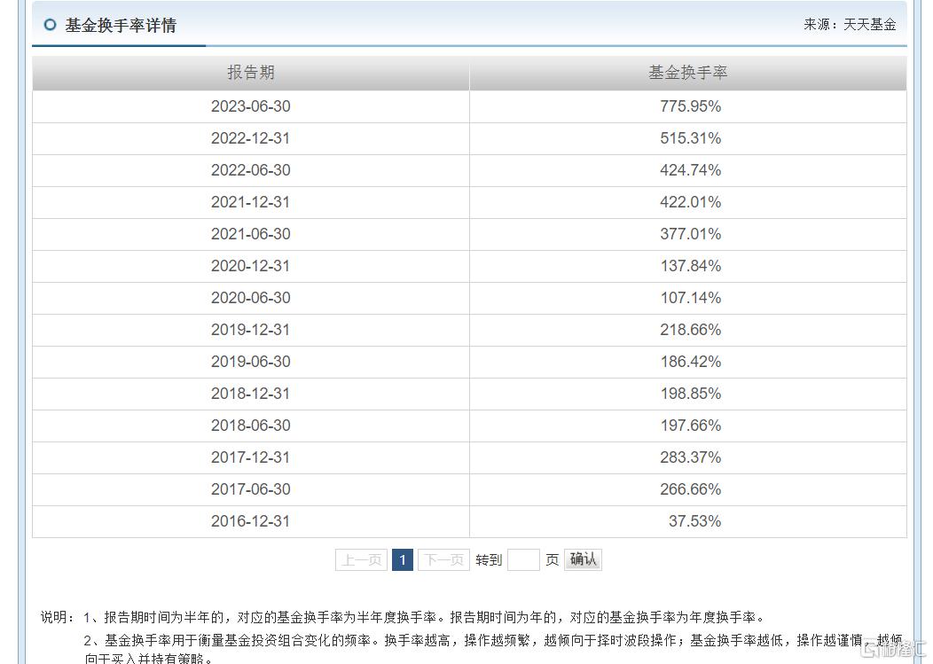Select the 197.66% turnover value
The image size is (933, 664).
click(690, 426)
